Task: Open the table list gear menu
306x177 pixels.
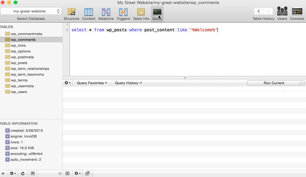Action: 13,173
